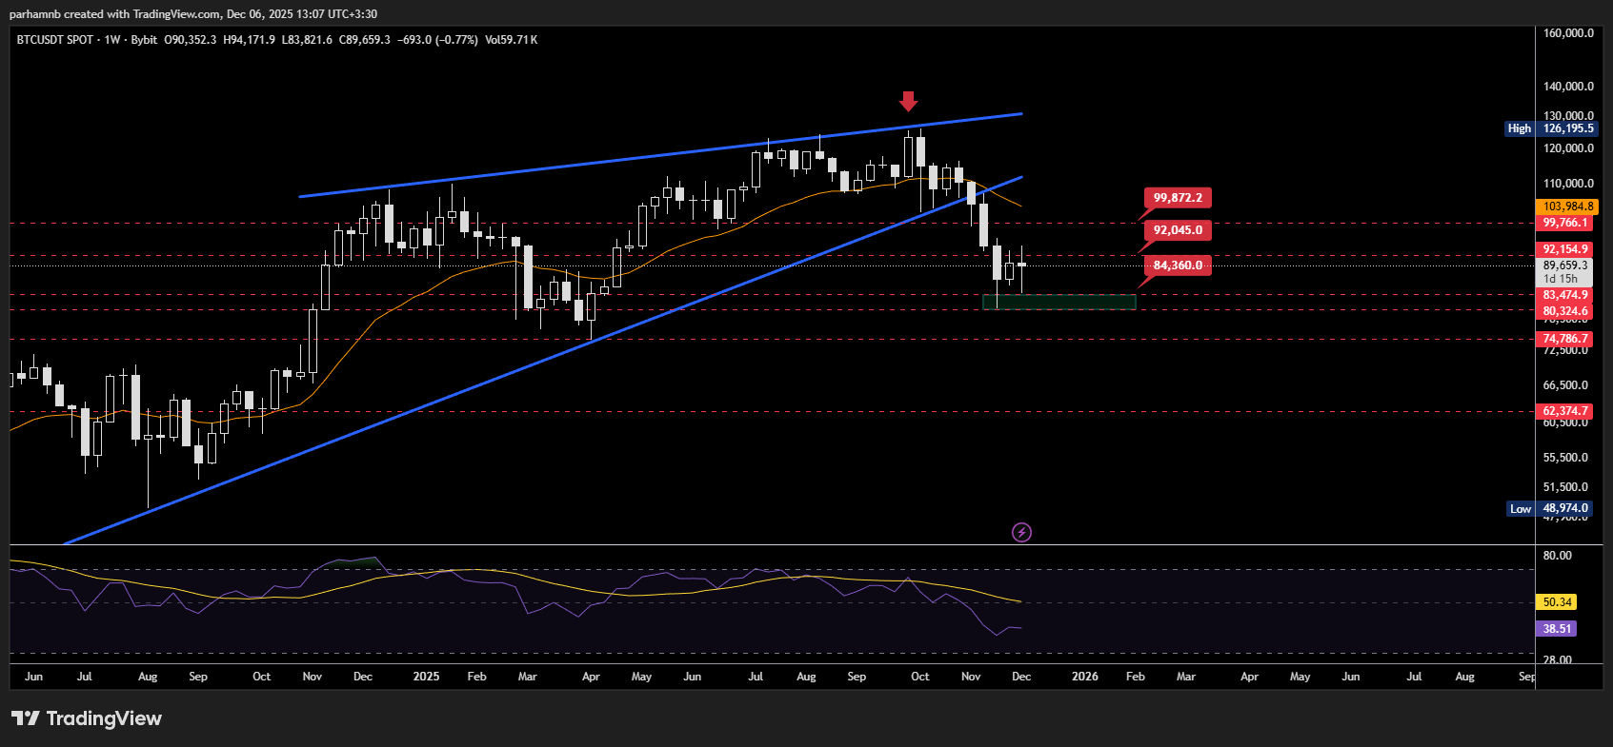Image resolution: width=1613 pixels, height=747 pixels.
Task: Click the BTCUSDT SPOT symbol title
Action: (x=55, y=40)
